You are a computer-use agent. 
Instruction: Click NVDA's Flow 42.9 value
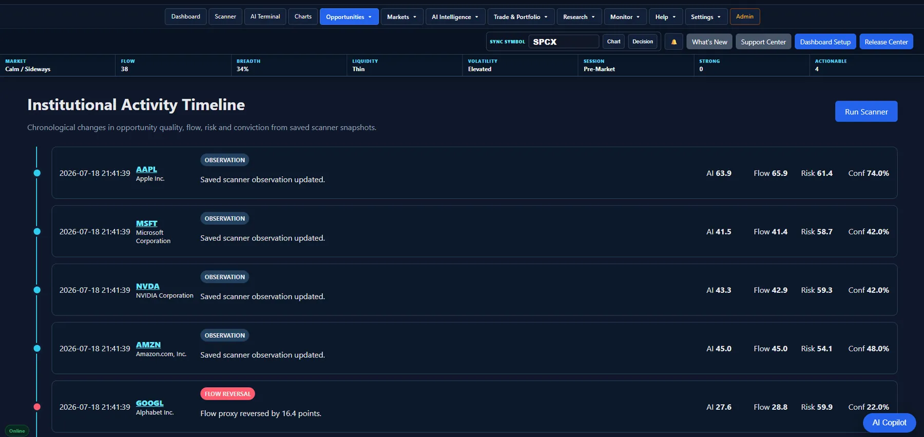771,290
